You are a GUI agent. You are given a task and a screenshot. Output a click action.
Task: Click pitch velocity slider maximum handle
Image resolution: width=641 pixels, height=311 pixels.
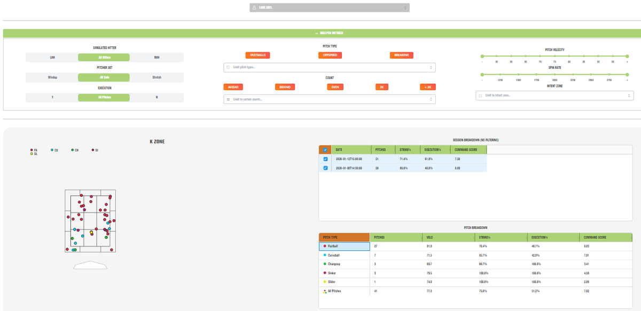click(627, 56)
